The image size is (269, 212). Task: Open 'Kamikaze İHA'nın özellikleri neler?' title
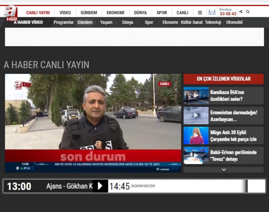(227, 96)
